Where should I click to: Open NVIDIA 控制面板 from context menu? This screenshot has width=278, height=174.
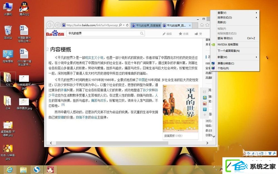coord(235,45)
